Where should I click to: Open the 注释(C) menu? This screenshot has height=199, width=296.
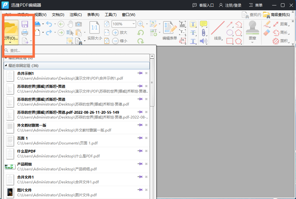(76, 15)
